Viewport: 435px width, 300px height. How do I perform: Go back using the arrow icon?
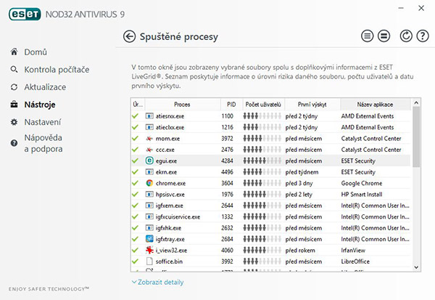129,36
